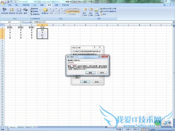Image resolution: width=175 pixels, height=131 pixels.
Task: Click Protect Workbook (保护工作簿) ribbon icon
Action: point(91,12)
